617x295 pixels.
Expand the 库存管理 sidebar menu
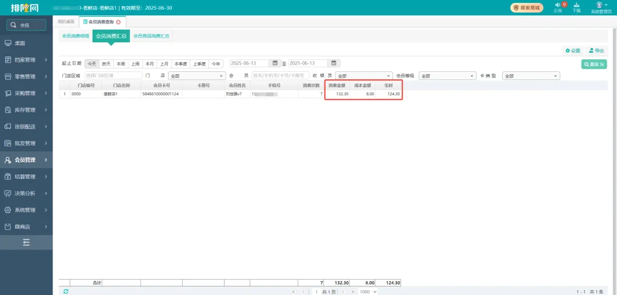point(26,110)
